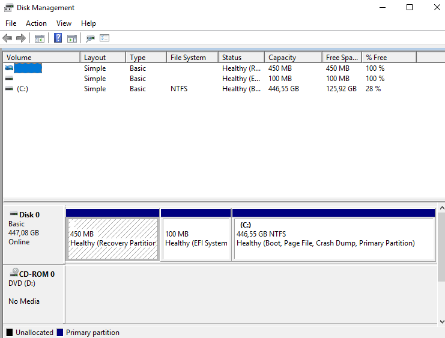The width and height of the screenshot is (445, 338).
Task: Select the (C:) volume name
Action: pos(22,89)
